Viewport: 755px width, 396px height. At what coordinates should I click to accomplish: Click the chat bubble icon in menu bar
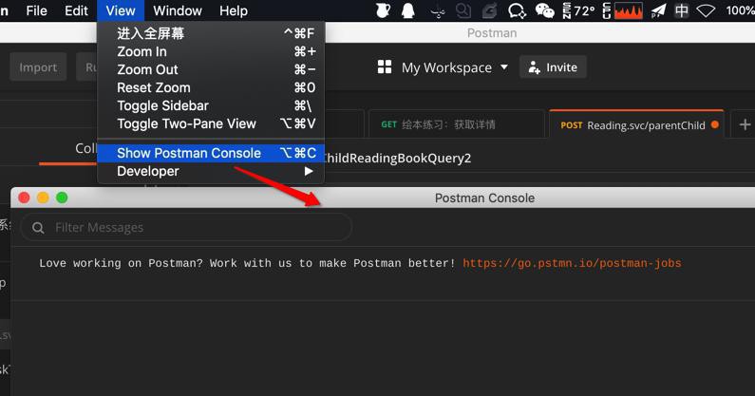[517, 10]
